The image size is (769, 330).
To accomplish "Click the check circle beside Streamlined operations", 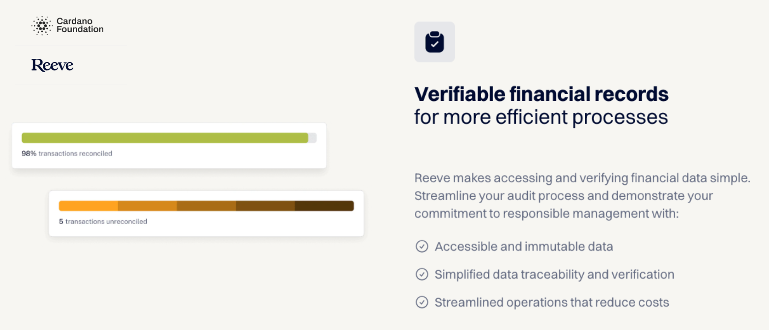I will tap(422, 302).
